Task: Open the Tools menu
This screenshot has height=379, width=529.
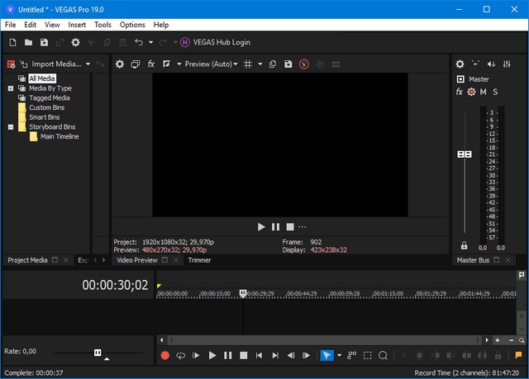Action: (102, 25)
